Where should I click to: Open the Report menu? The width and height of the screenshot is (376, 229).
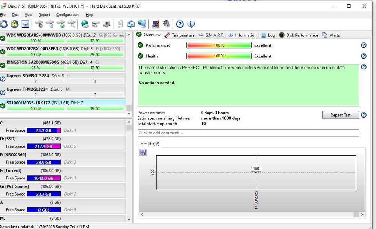(x=44, y=15)
